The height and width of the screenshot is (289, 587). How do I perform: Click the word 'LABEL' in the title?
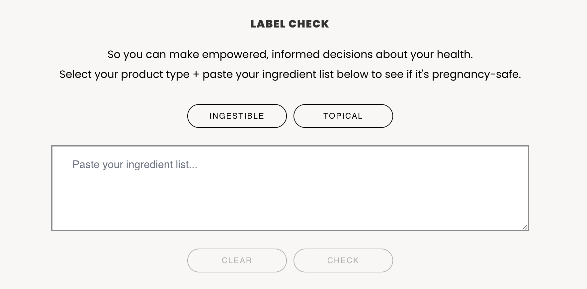click(268, 24)
